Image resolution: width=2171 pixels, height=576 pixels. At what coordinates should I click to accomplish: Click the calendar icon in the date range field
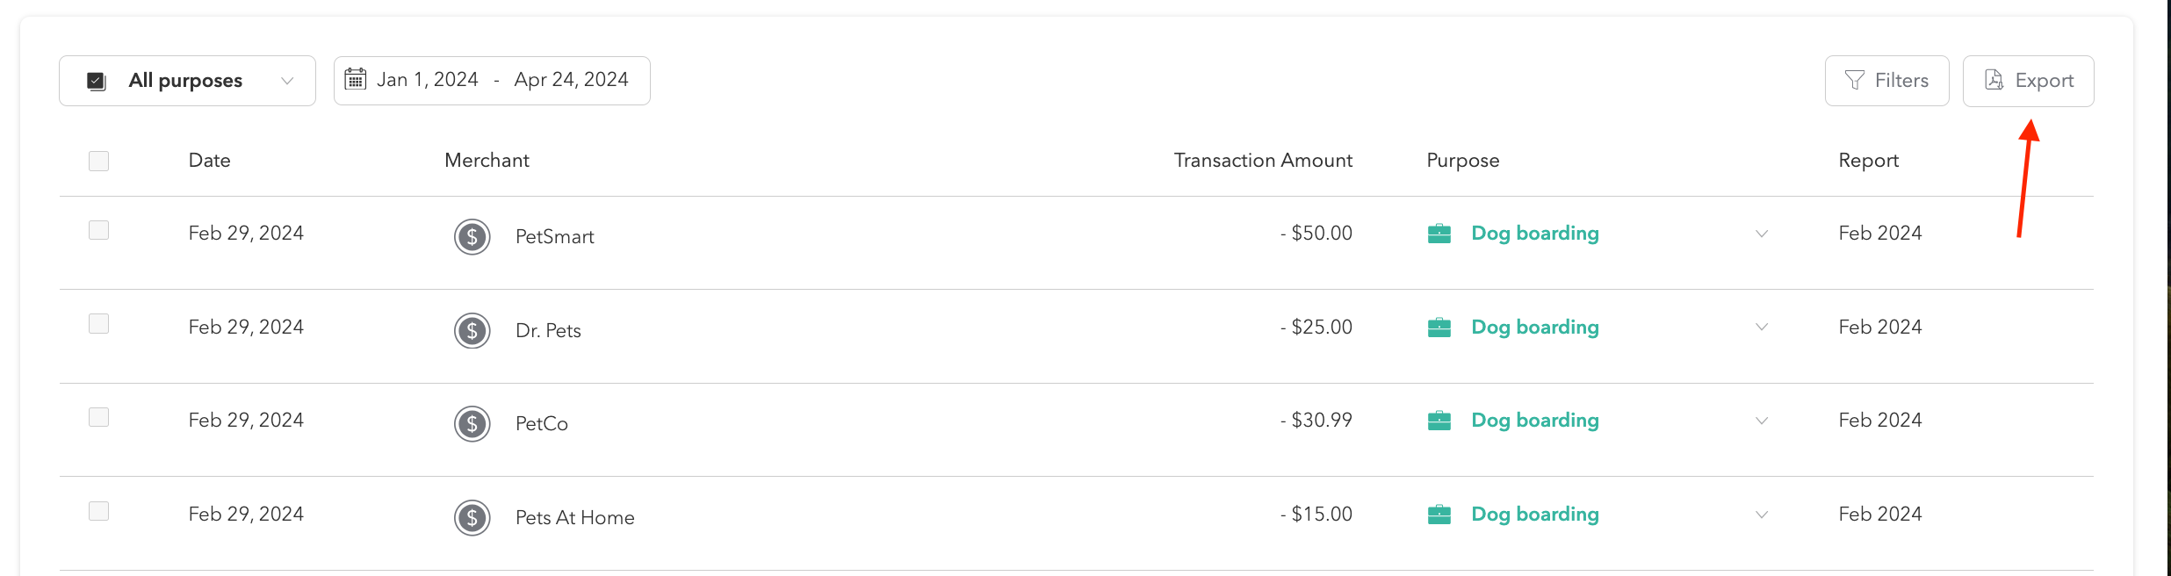click(x=355, y=80)
